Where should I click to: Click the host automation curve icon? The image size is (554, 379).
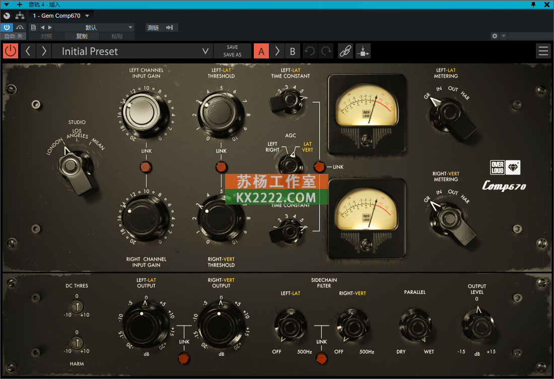pyautogui.click(x=20, y=27)
